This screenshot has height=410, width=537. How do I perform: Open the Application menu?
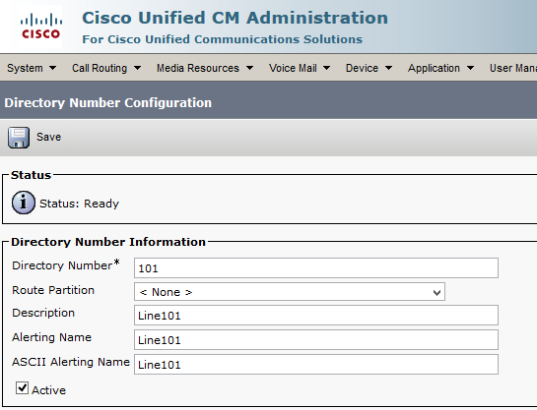[x=440, y=68]
